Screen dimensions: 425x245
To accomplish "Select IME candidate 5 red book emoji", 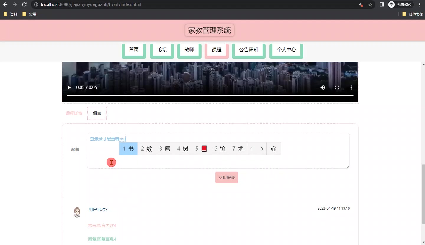I will click(201, 149).
